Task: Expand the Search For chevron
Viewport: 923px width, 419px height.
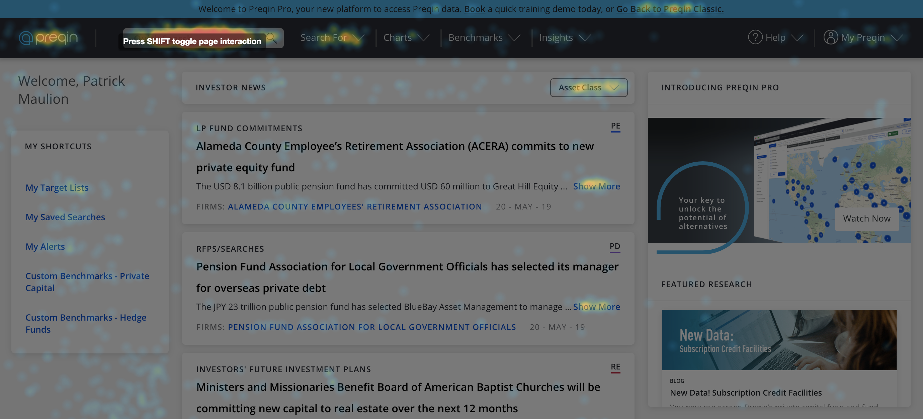Action: (x=358, y=38)
